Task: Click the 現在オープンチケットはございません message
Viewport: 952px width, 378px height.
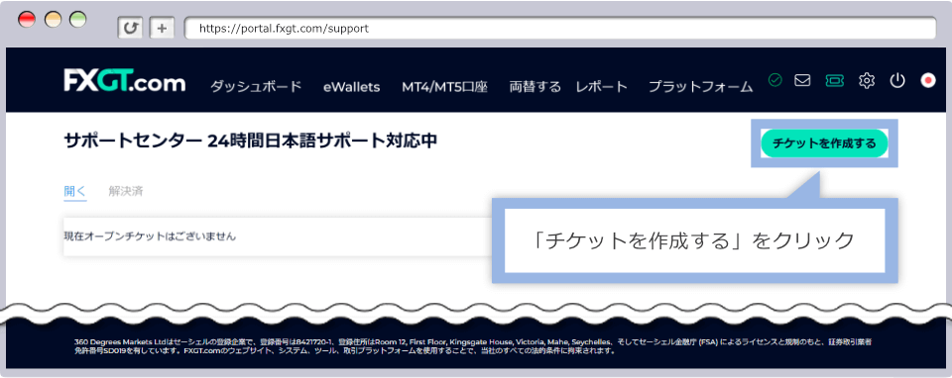Action: [x=150, y=236]
